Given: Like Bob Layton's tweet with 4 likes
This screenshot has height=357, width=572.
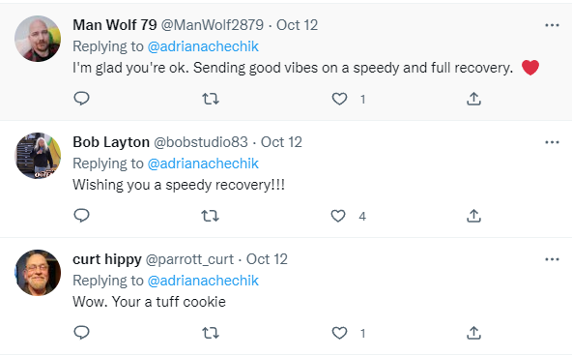Looking at the screenshot, I should (338, 216).
